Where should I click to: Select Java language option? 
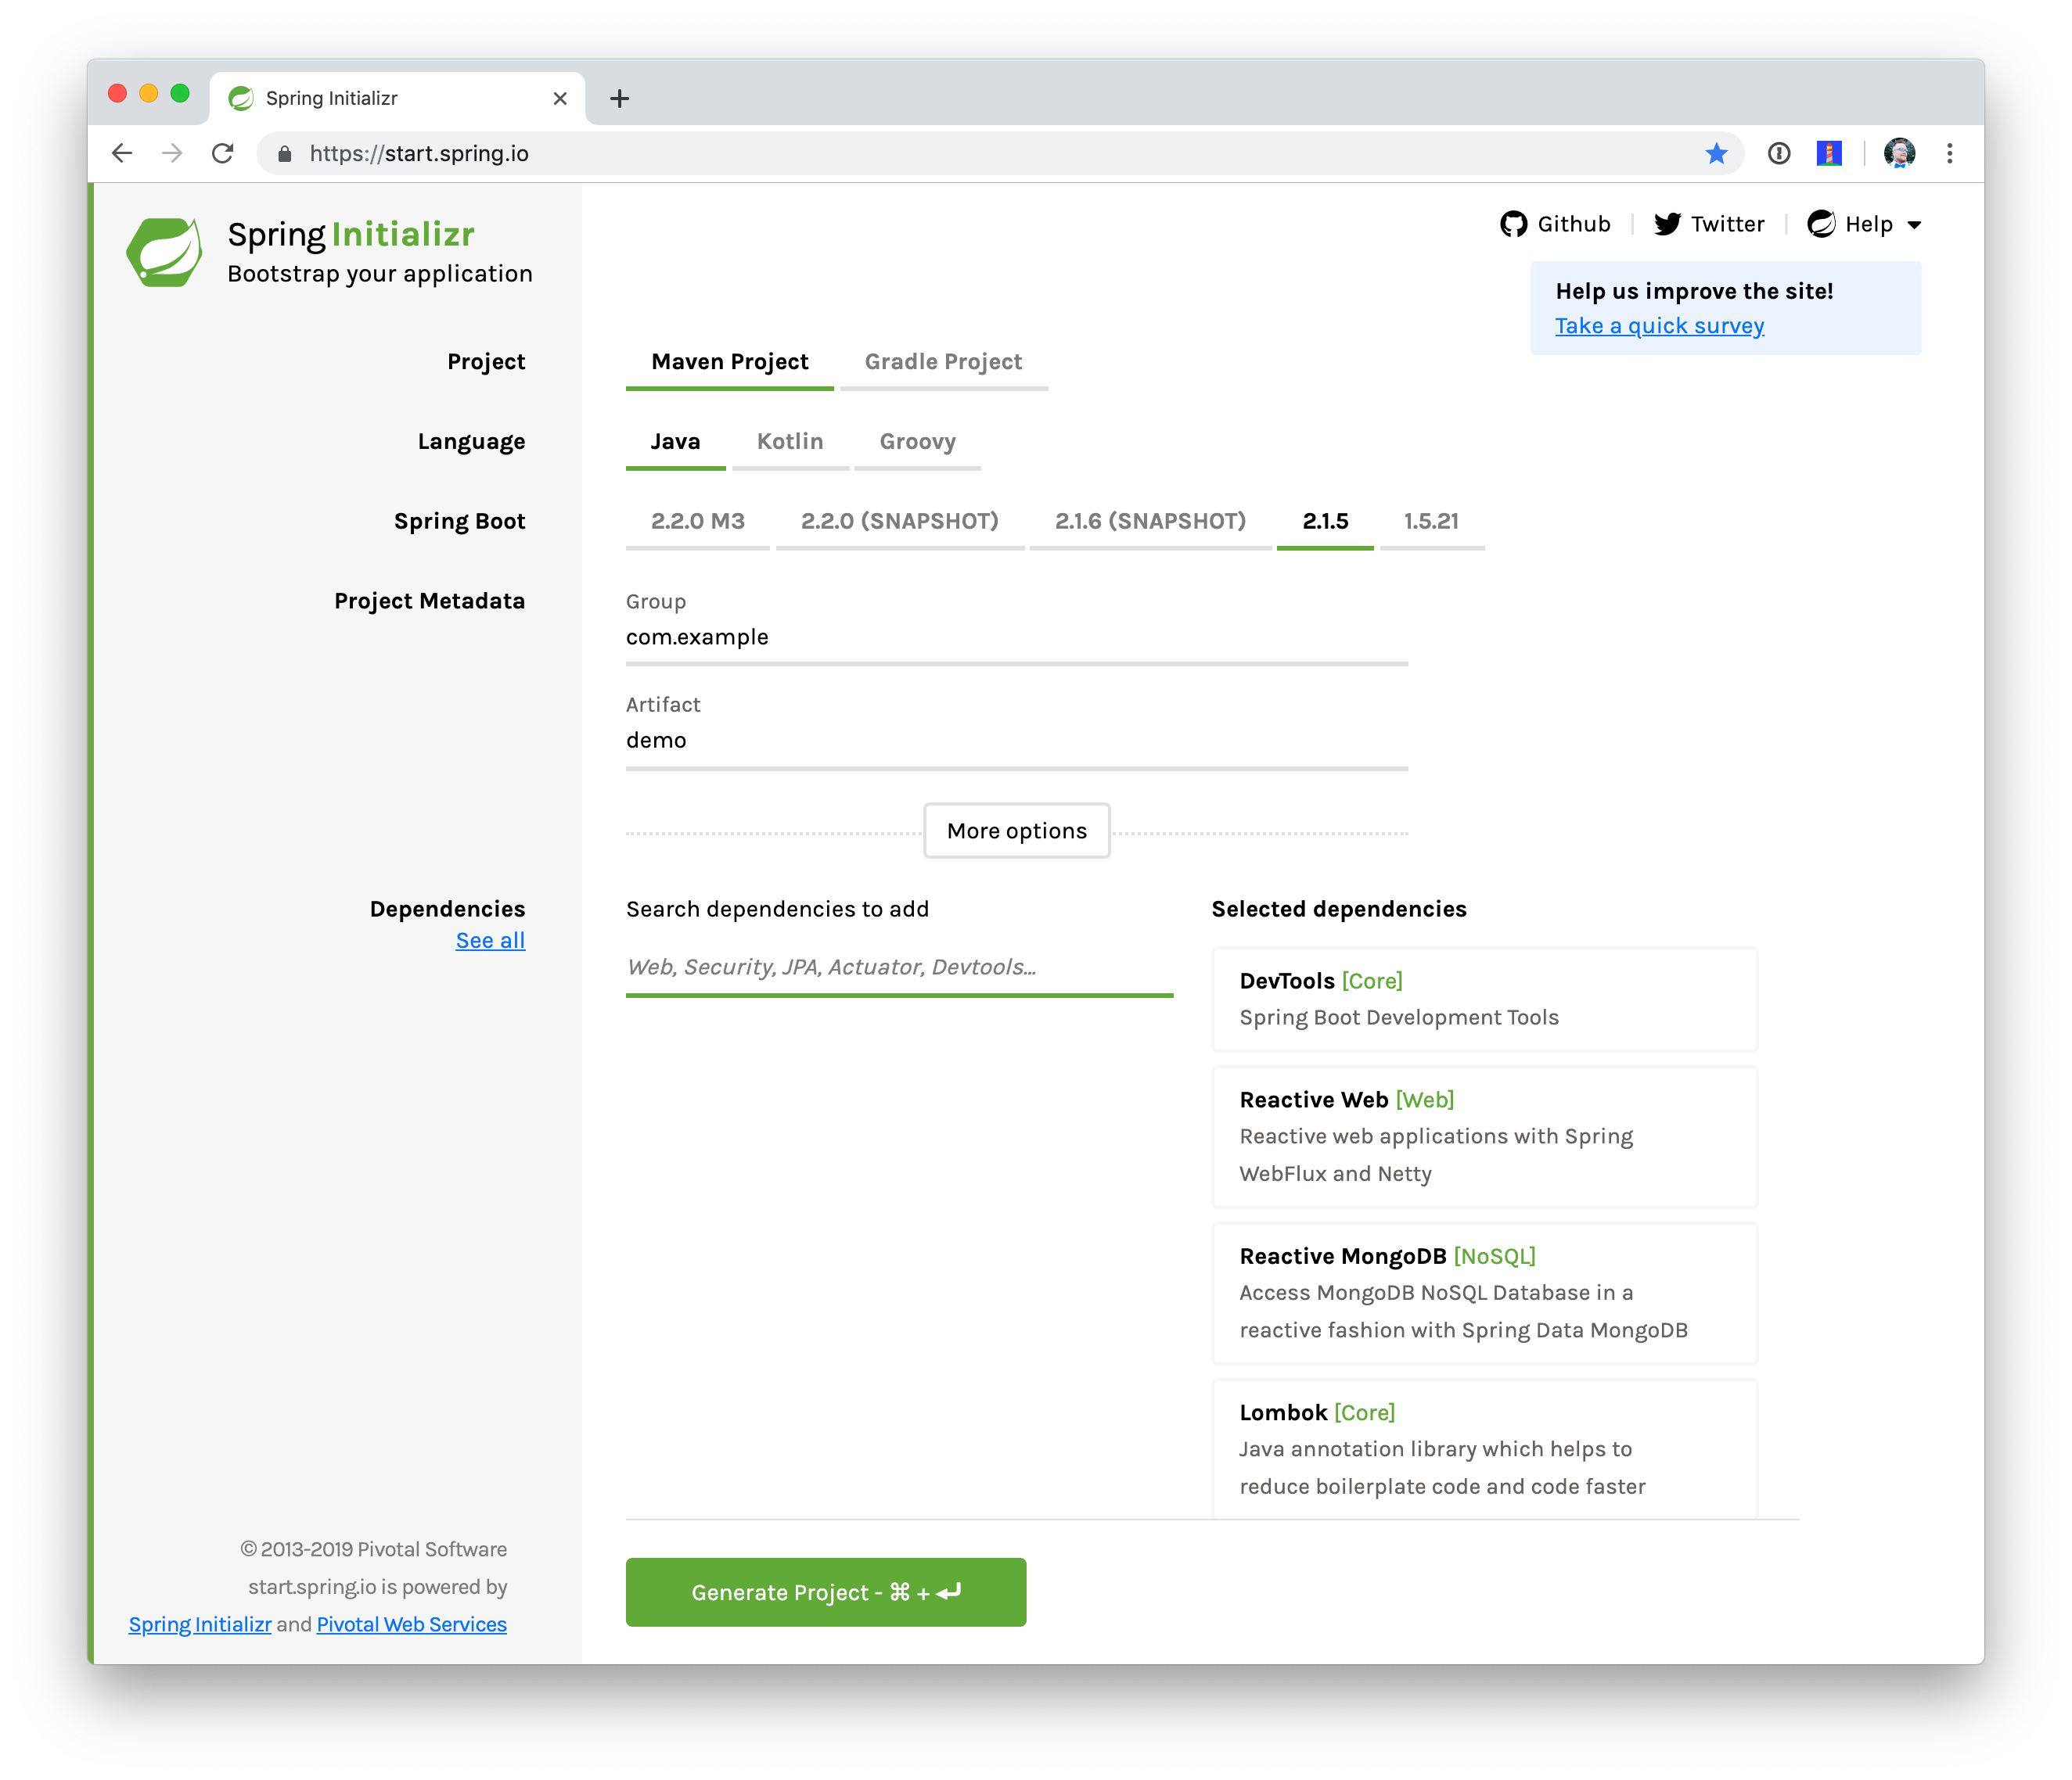click(674, 440)
